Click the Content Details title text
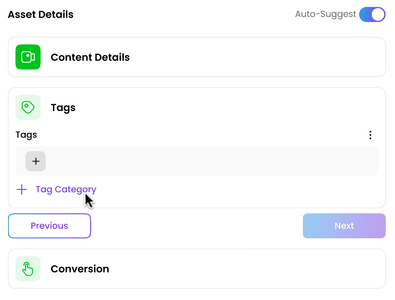This screenshot has width=395, height=300. pyautogui.click(x=90, y=57)
